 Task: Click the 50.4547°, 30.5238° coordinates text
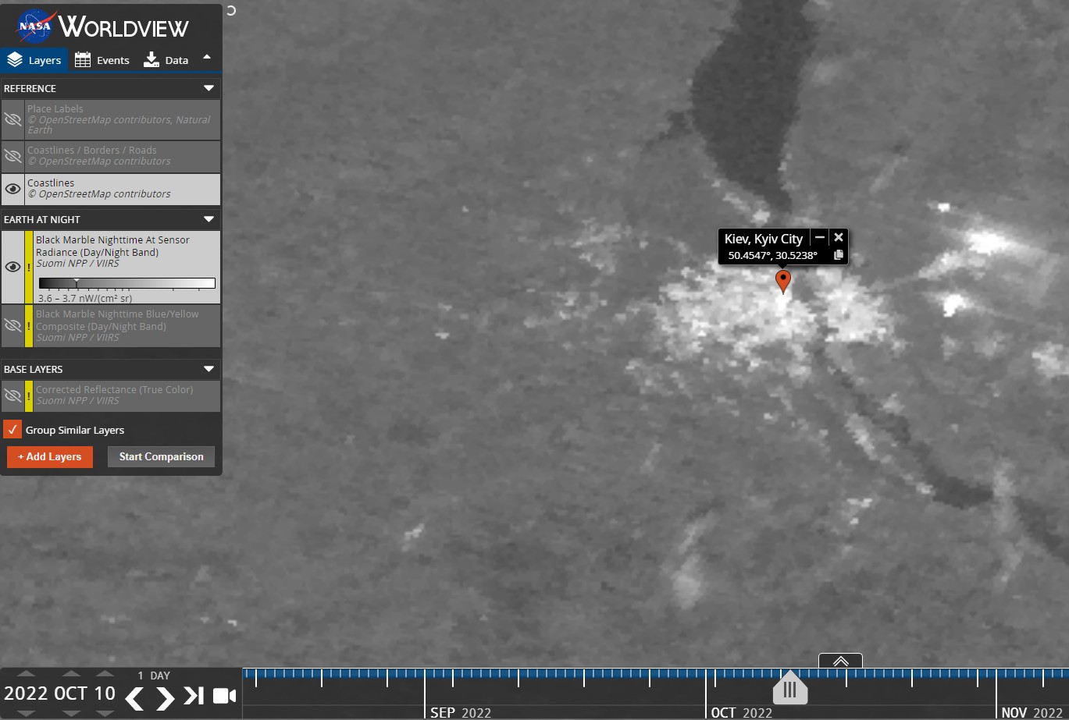click(x=773, y=255)
